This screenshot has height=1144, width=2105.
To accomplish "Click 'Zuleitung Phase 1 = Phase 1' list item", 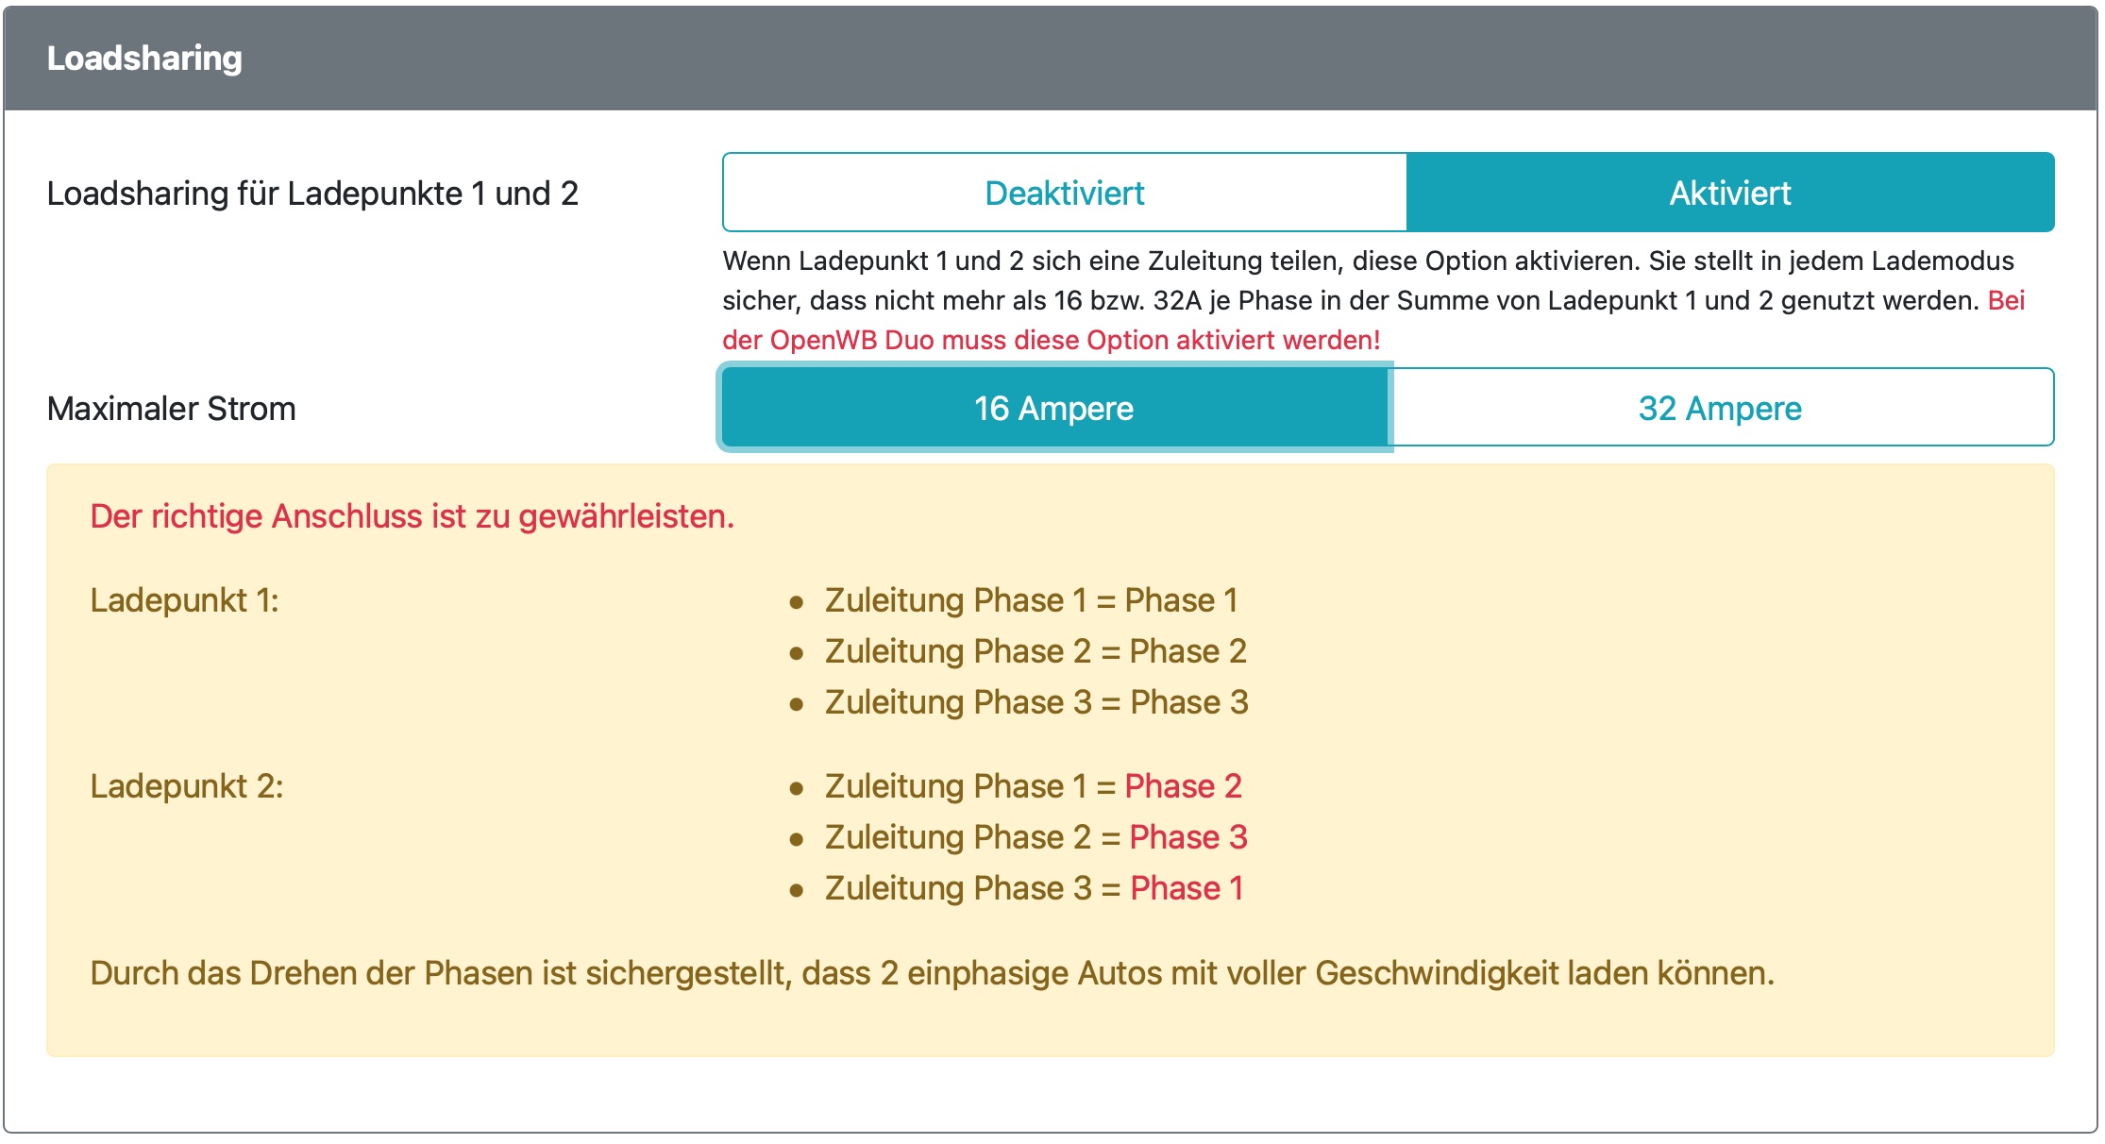I will tap(1031, 600).
